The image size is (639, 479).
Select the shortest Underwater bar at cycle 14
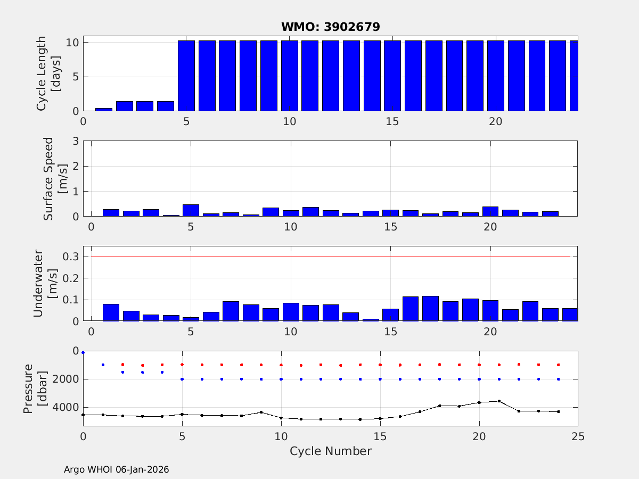tap(371, 320)
